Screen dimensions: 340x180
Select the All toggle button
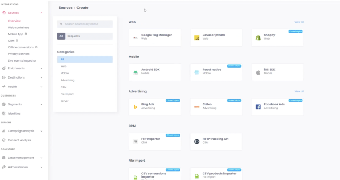tap(61, 36)
